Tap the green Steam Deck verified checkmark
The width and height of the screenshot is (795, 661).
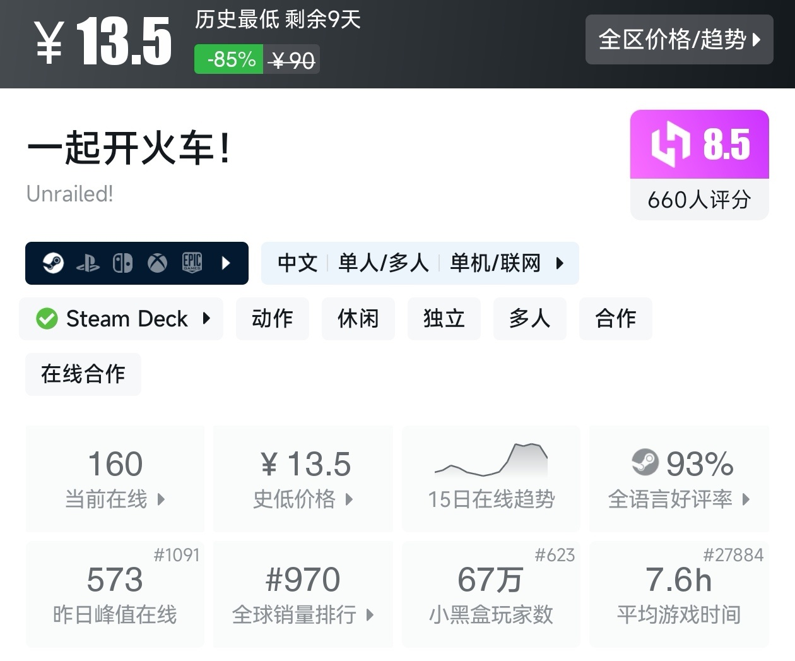tap(47, 319)
